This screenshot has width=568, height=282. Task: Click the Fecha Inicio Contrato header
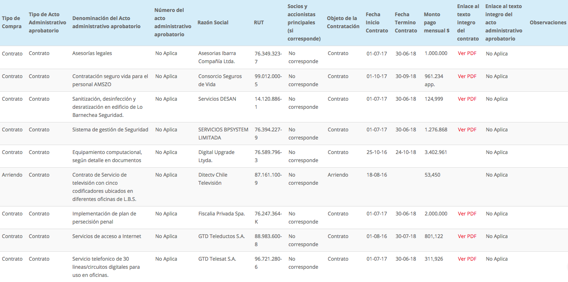tap(377, 23)
